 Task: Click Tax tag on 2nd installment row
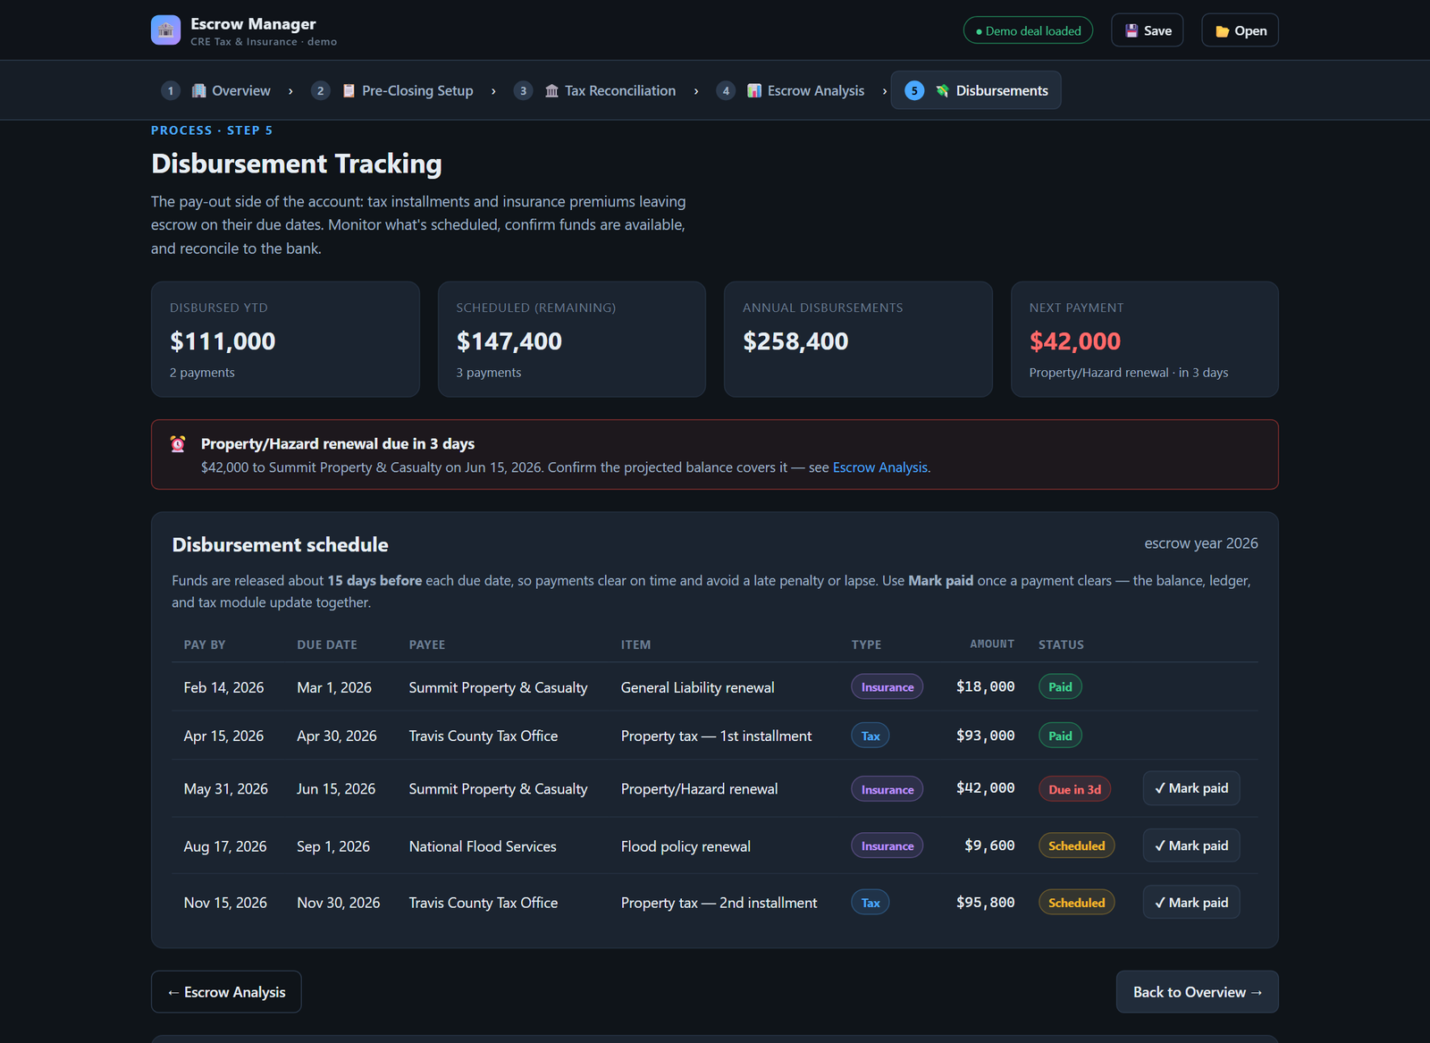pos(871,903)
